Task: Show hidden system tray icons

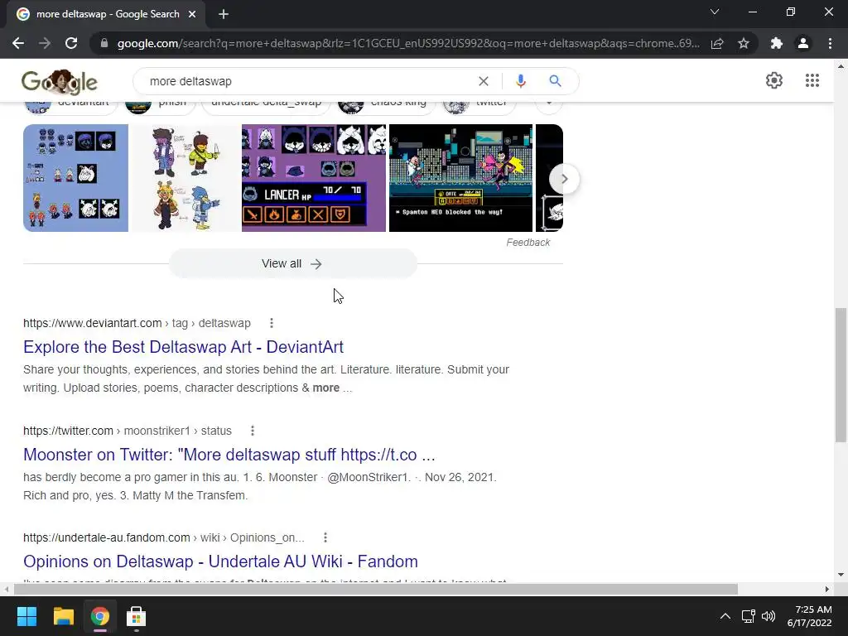Action: (x=725, y=616)
